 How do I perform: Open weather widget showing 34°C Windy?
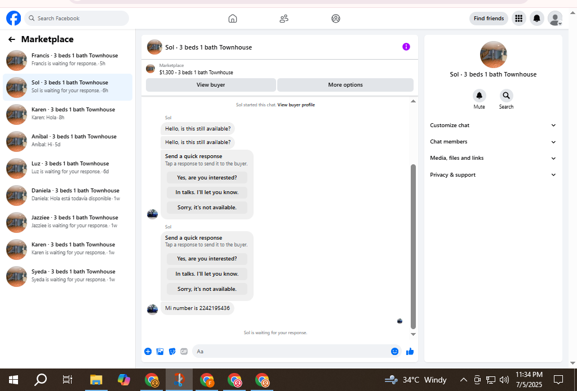[415, 380]
